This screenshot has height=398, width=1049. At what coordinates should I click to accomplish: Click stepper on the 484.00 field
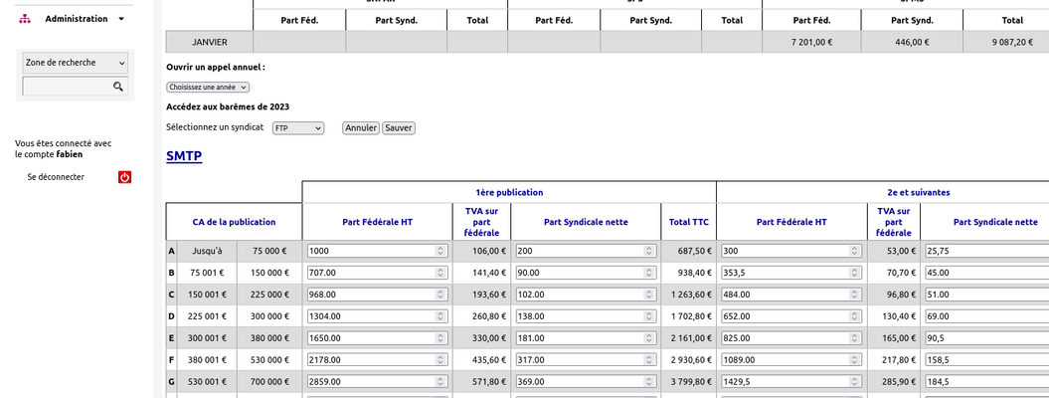tap(855, 295)
